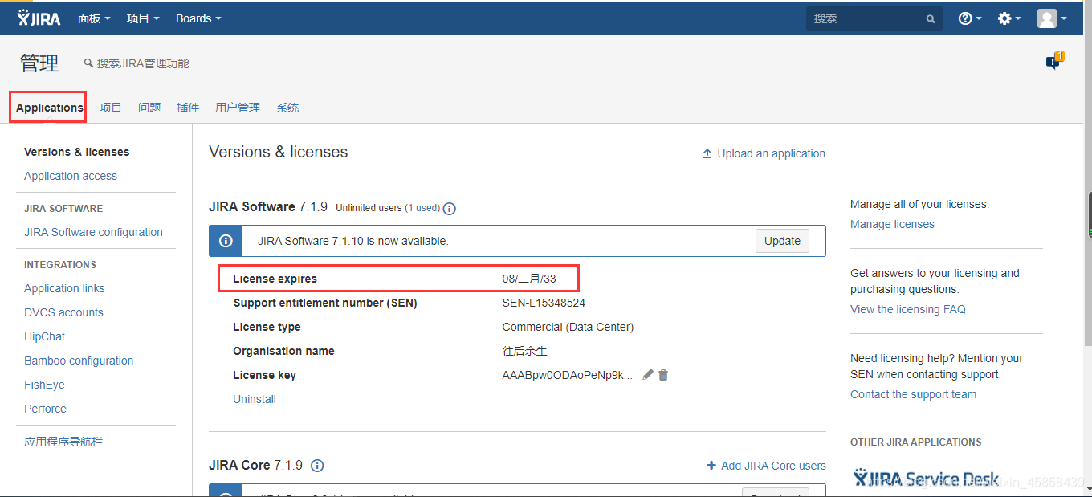Click the search magnifier icon in header
1092x497 pixels.
[x=931, y=18]
